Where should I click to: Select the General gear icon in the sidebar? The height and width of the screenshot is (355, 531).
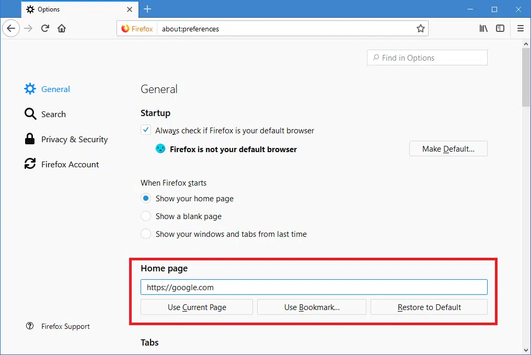tap(30, 89)
